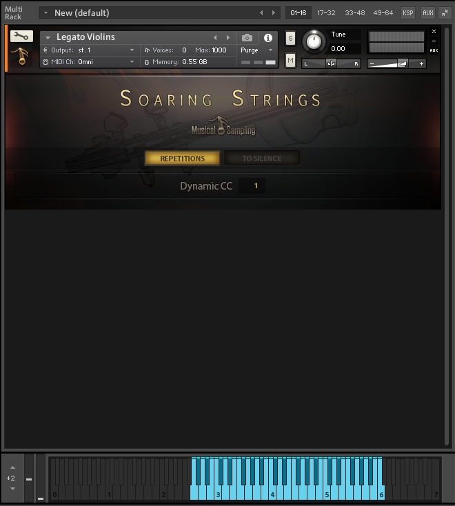Image resolution: width=455 pixels, height=506 pixels.
Task: Click the New (default) multi name
Action: point(81,12)
